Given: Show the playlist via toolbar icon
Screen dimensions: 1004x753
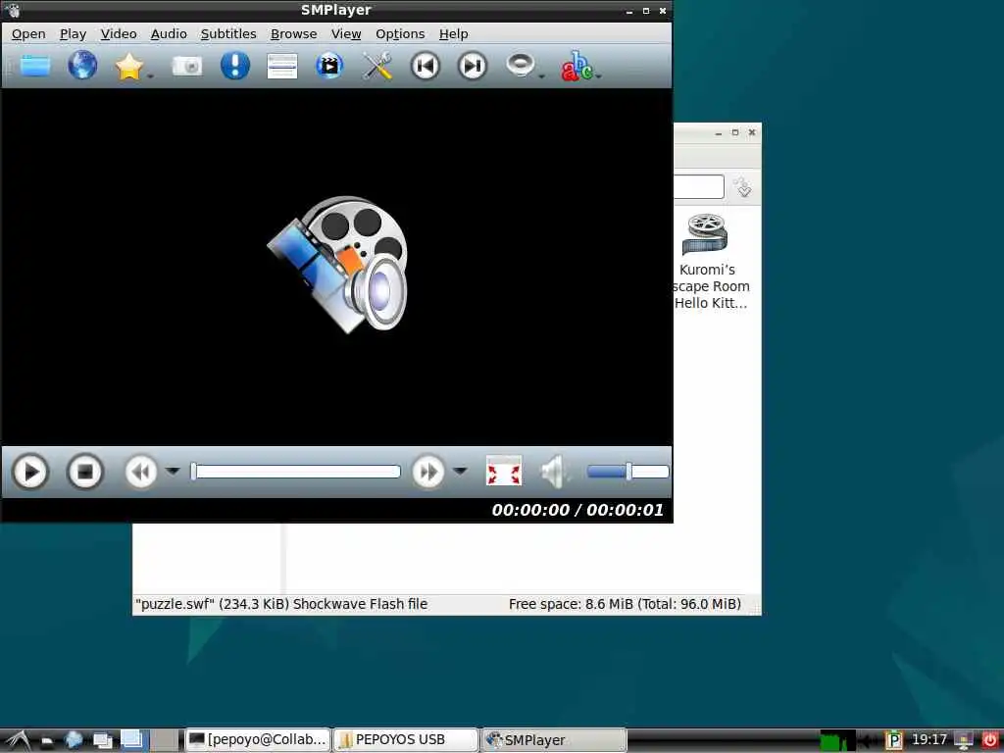Looking at the screenshot, I should 282,66.
